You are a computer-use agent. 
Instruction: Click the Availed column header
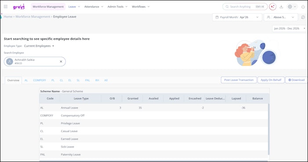tap(153, 99)
